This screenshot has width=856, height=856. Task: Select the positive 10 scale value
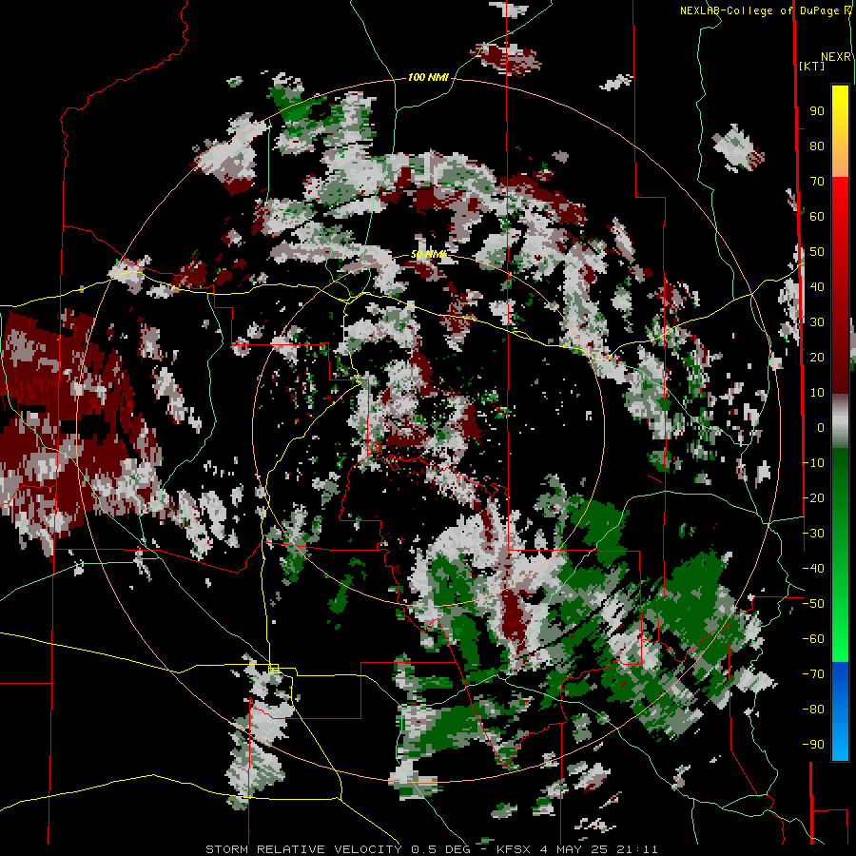[817, 393]
